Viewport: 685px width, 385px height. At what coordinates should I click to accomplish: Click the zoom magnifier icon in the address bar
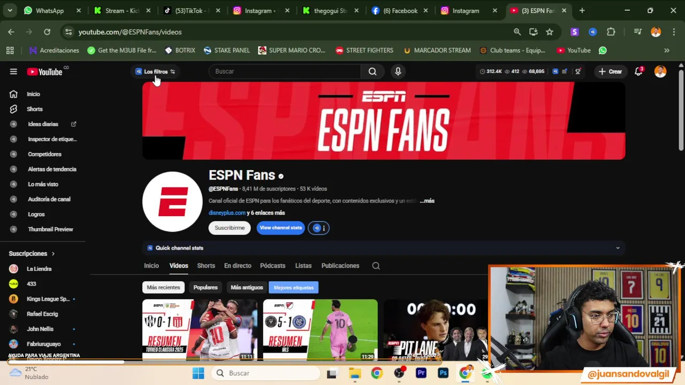click(517, 32)
